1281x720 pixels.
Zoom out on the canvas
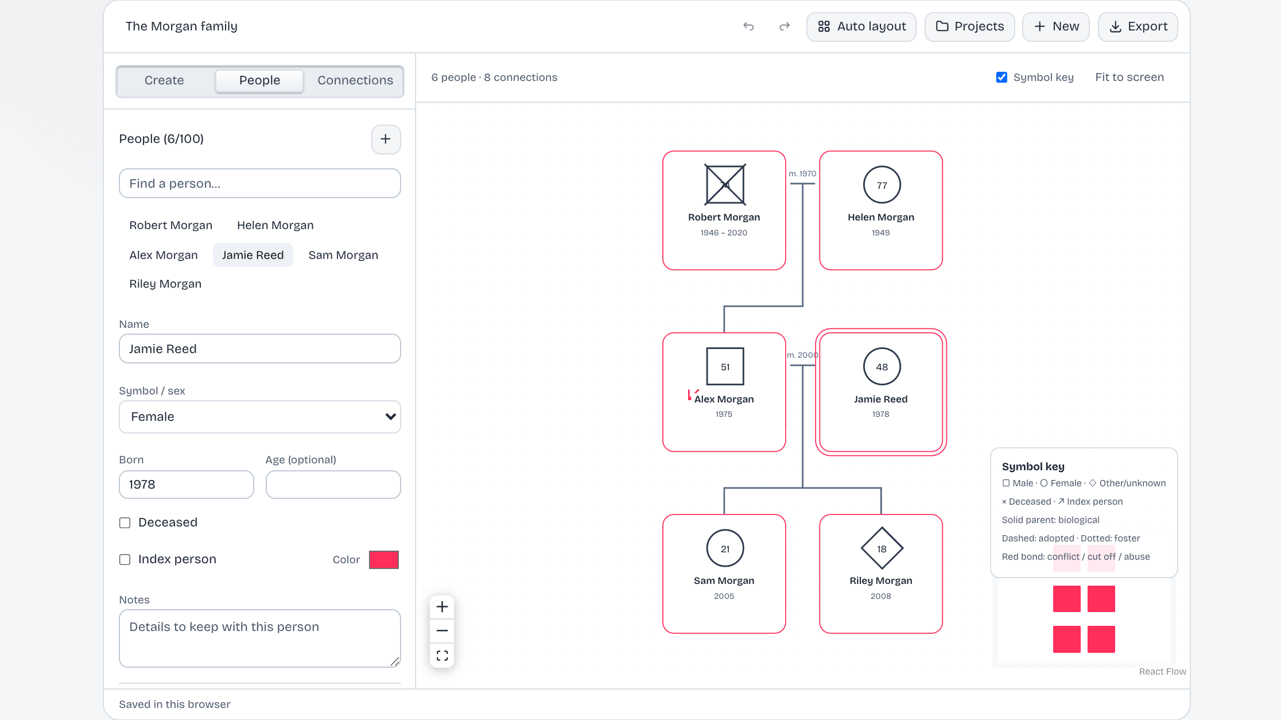[442, 631]
